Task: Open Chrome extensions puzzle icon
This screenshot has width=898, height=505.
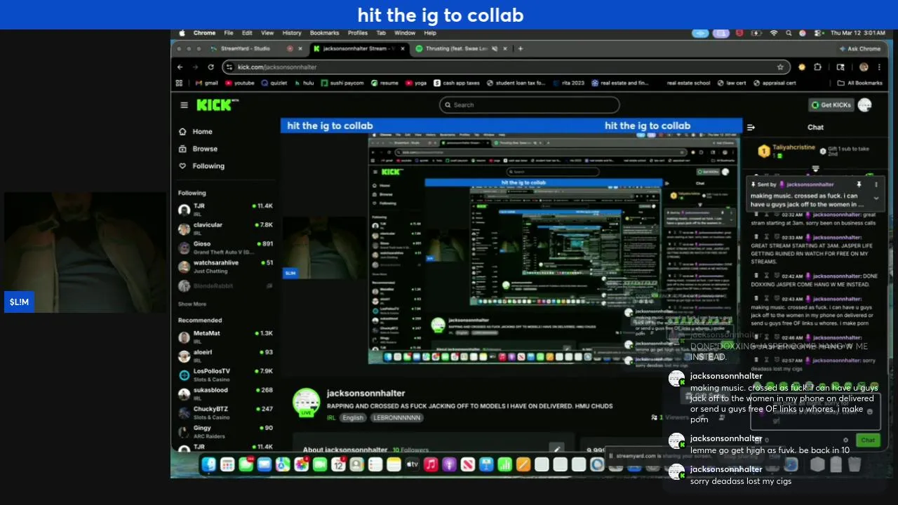Action: (x=817, y=67)
